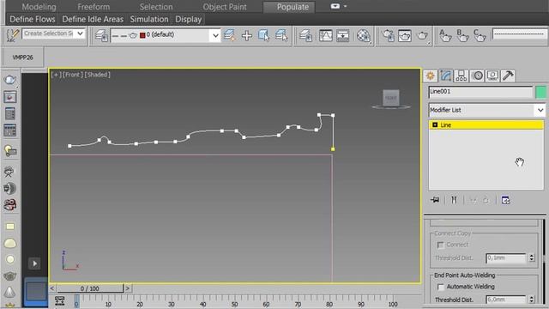Open the Define Idle Areas panel
549x309 pixels.
pyautogui.click(x=93, y=19)
